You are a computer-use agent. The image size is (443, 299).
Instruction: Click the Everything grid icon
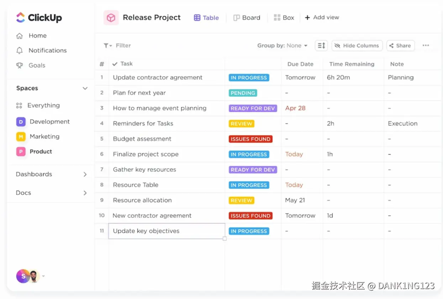point(19,105)
